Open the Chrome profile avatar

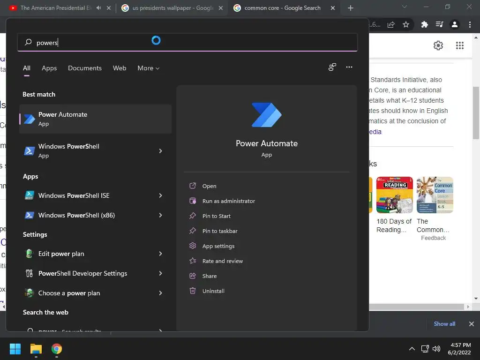[x=455, y=24]
